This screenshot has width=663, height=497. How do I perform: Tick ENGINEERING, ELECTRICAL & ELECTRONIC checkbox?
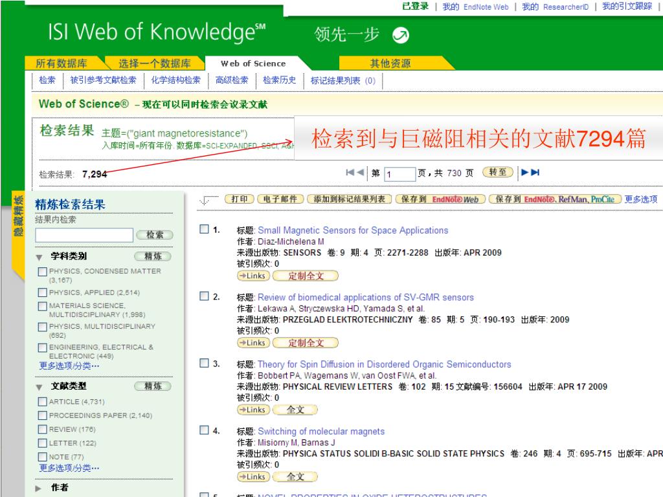point(42,348)
